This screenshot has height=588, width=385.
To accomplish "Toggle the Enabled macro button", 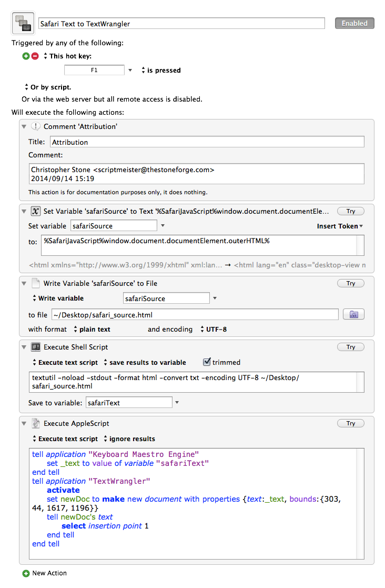I will (x=354, y=23).
